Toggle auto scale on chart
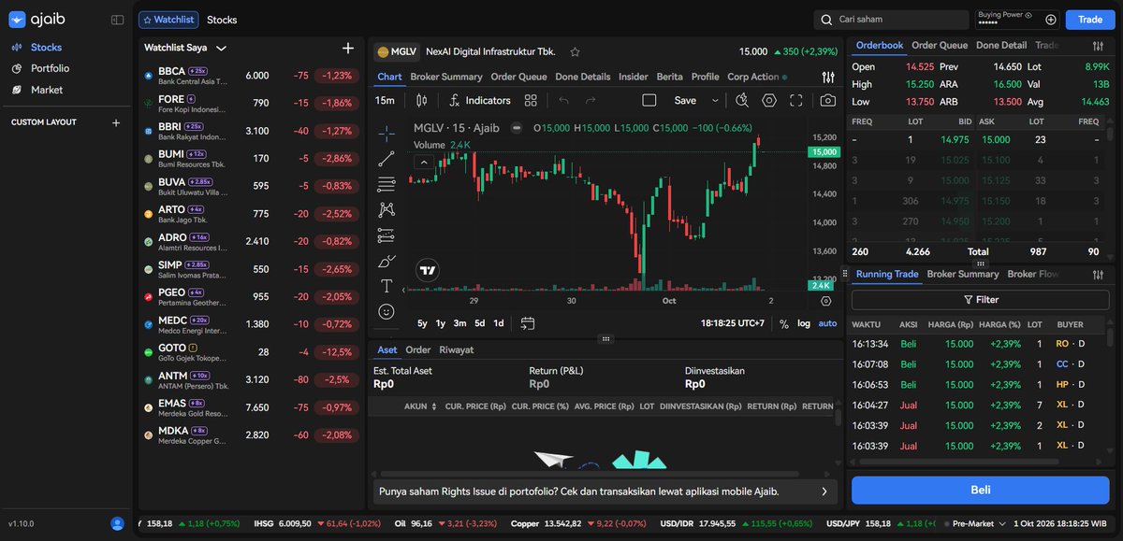This screenshot has height=541, width=1123. (828, 323)
